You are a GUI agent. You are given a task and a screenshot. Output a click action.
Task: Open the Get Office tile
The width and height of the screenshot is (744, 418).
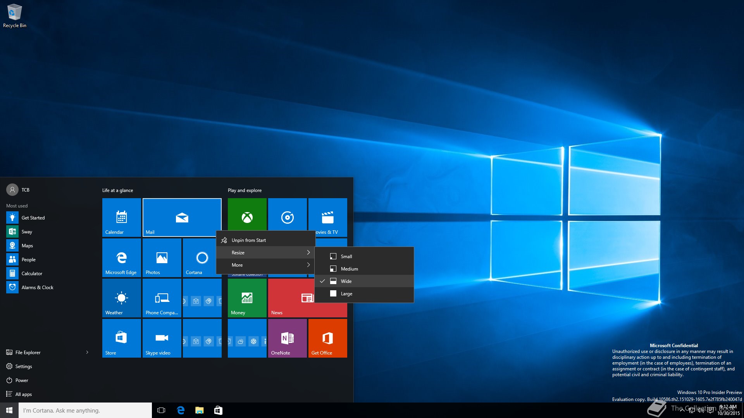(327, 338)
